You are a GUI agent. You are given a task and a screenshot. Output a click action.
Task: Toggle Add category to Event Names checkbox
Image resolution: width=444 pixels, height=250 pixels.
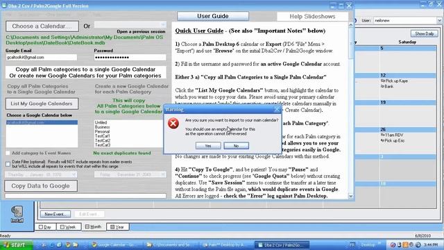click(8, 153)
